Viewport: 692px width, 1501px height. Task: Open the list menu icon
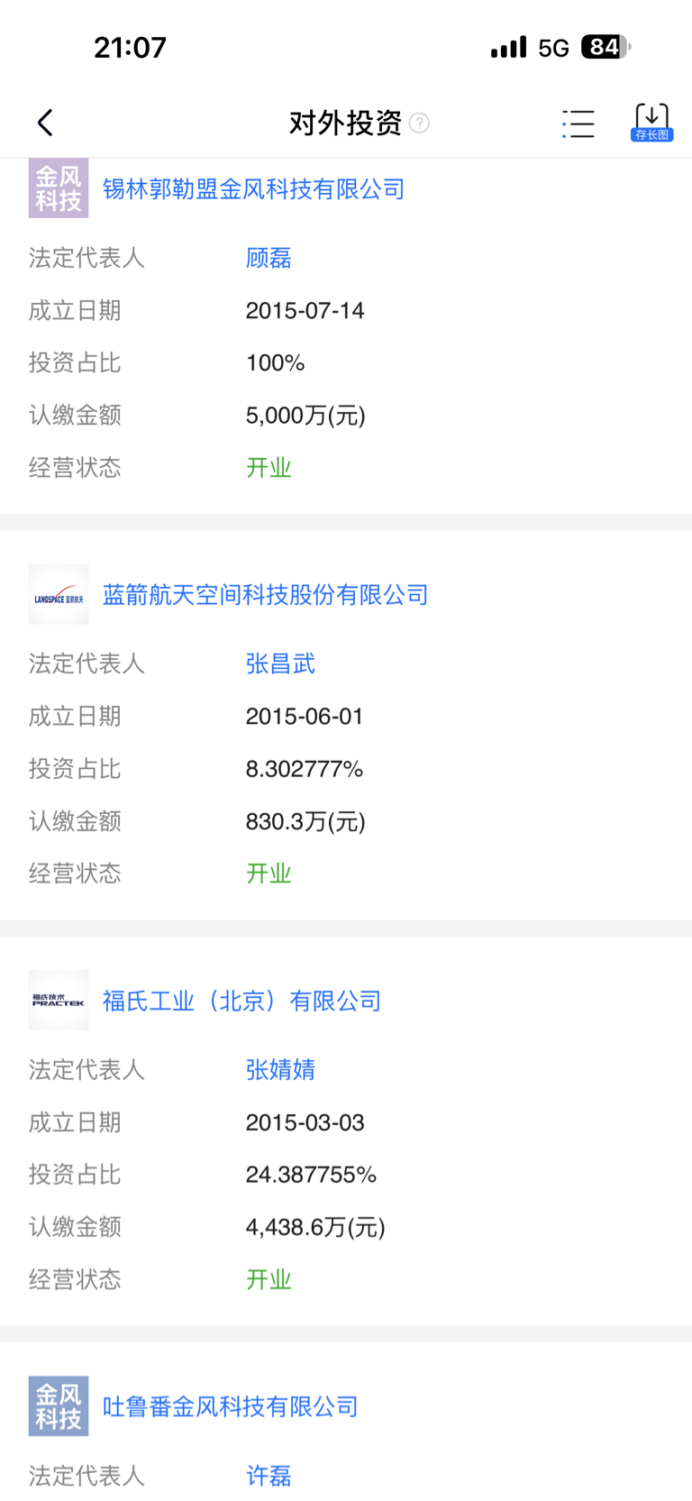[578, 124]
